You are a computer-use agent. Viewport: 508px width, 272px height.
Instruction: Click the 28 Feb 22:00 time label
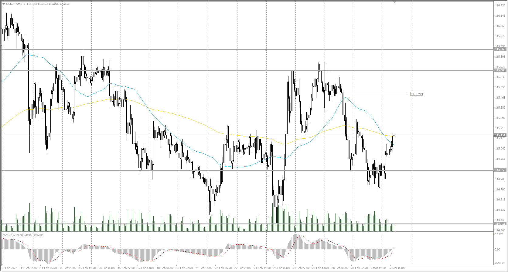click(x=360, y=268)
